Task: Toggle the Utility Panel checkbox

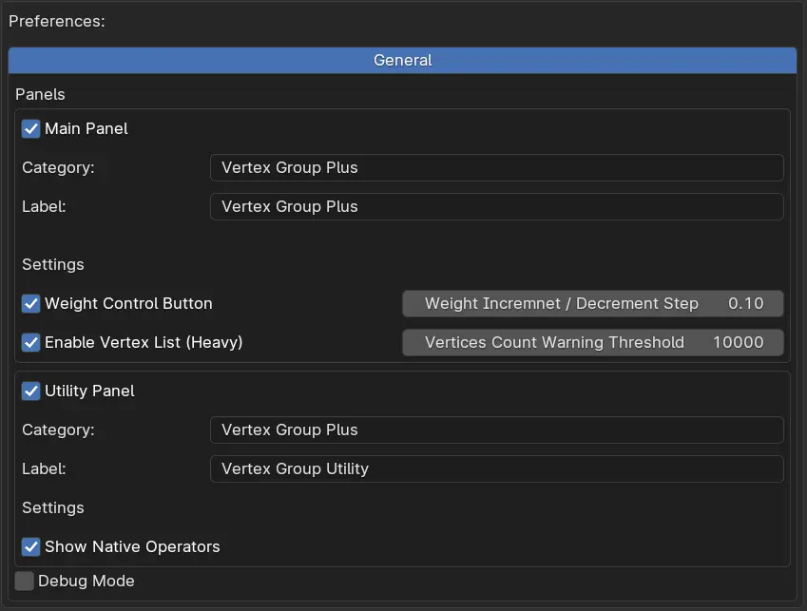Action: (31, 391)
